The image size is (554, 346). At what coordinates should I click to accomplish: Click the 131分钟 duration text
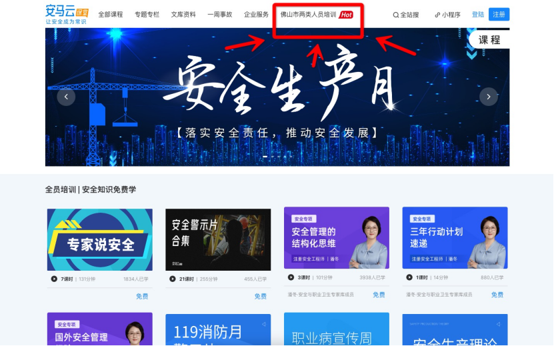[x=87, y=279]
